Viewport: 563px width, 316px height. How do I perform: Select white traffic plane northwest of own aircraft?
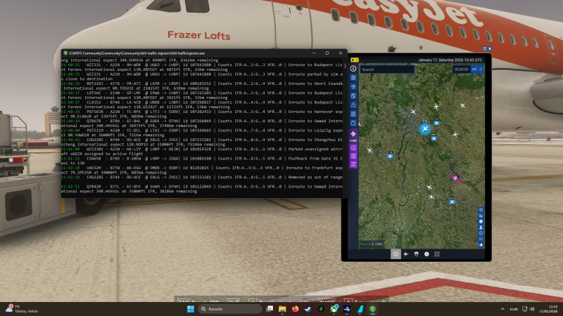click(413, 112)
